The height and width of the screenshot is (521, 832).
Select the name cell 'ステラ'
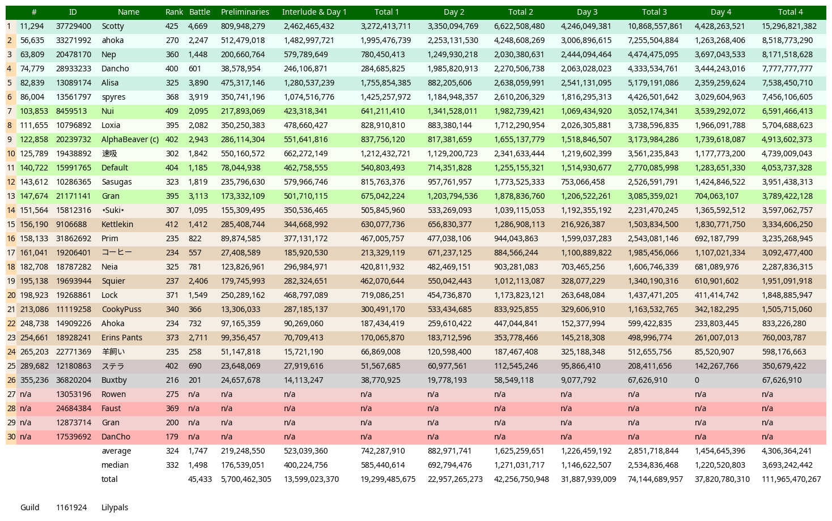click(x=113, y=366)
